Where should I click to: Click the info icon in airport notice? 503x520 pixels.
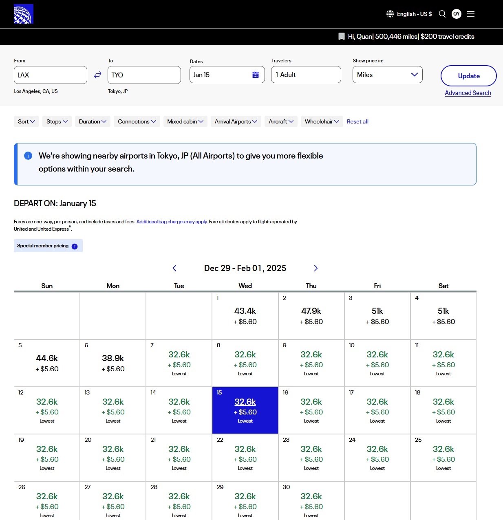pos(28,156)
